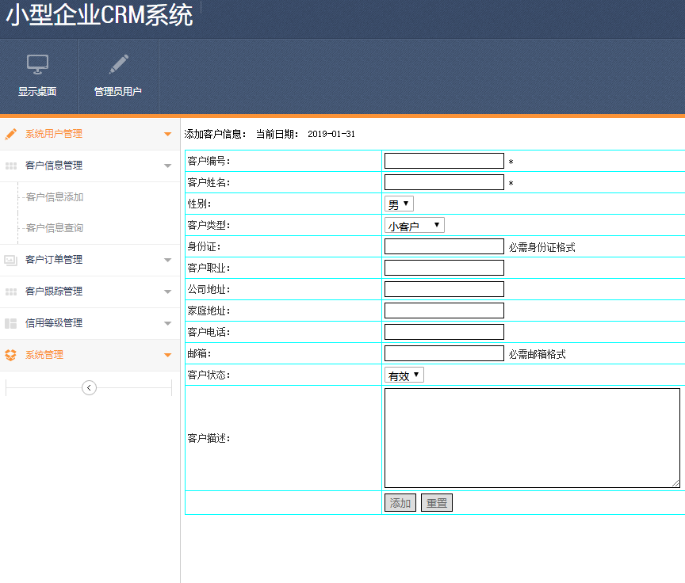
Task: Open the 性别 dropdown showing 男
Action: coord(399,204)
